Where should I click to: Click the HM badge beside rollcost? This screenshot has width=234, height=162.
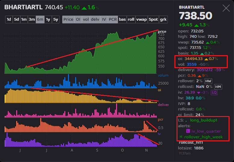tap(218, 87)
